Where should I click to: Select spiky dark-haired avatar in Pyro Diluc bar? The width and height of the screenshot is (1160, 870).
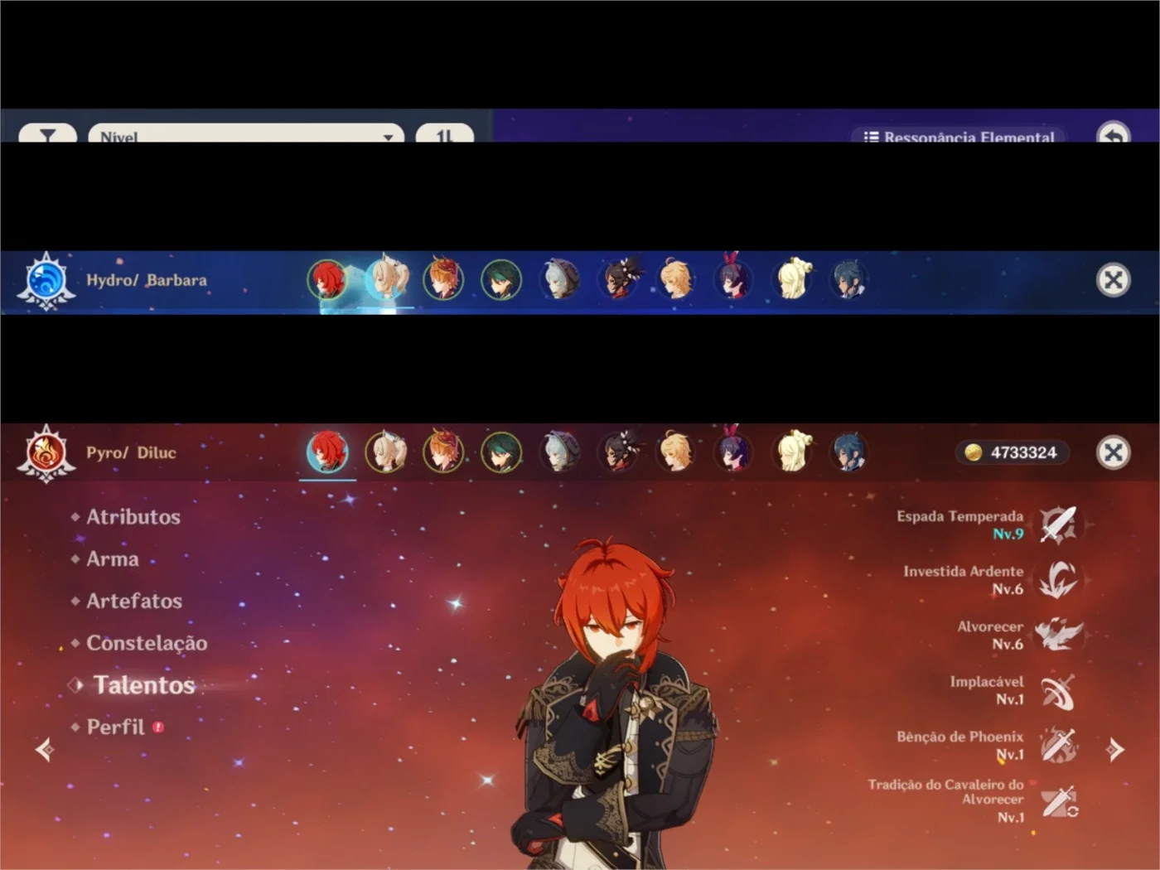pos(618,452)
